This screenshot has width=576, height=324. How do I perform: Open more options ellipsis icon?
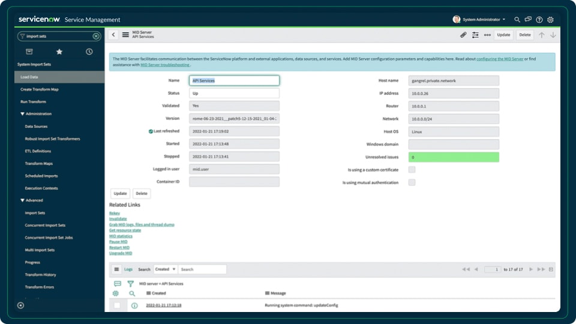(x=487, y=35)
